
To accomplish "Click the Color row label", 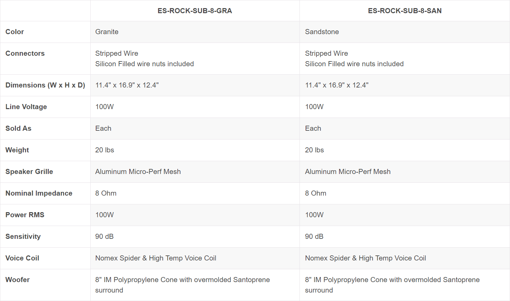I will click(15, 32).
